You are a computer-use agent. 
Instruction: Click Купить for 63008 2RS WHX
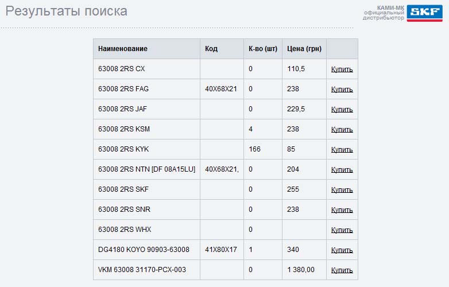tap(342, 230)
